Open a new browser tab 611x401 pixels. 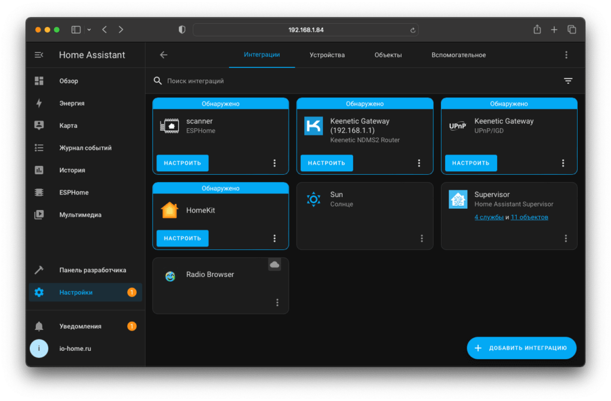(x=554, y=30)
